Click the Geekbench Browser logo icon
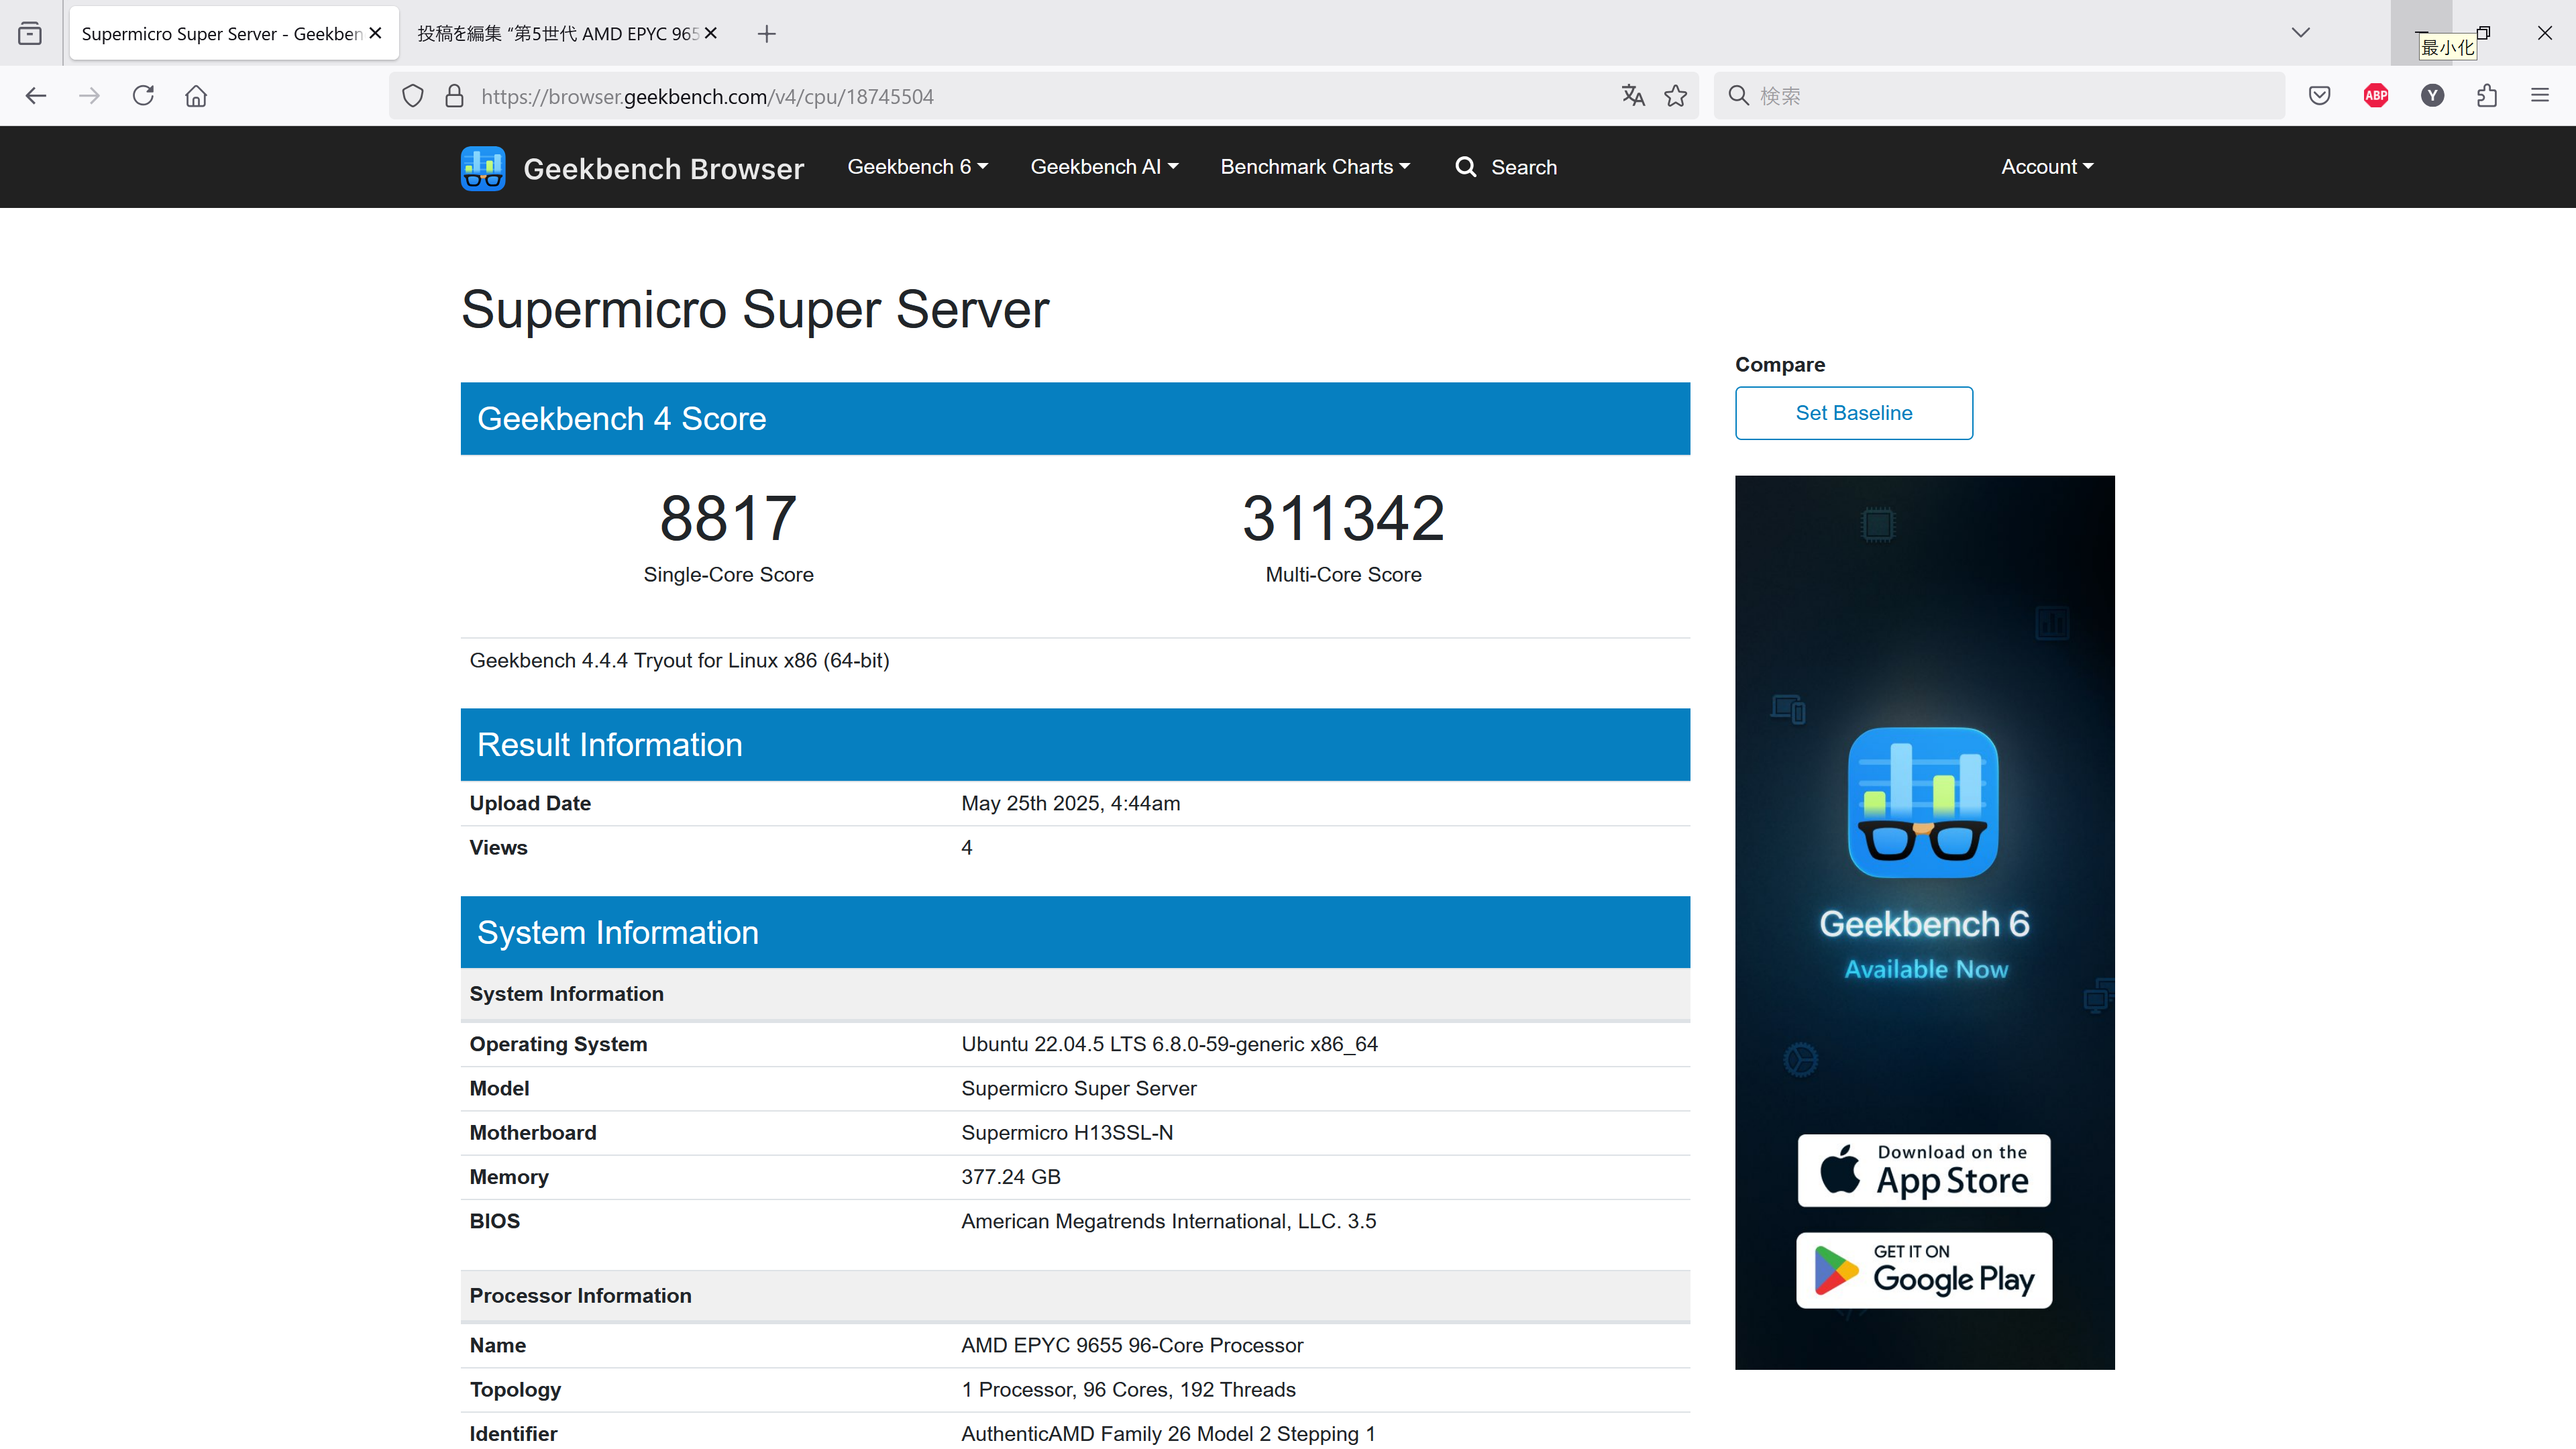2576x1449 pixels. pyautogui.click(x=483, y=168)
